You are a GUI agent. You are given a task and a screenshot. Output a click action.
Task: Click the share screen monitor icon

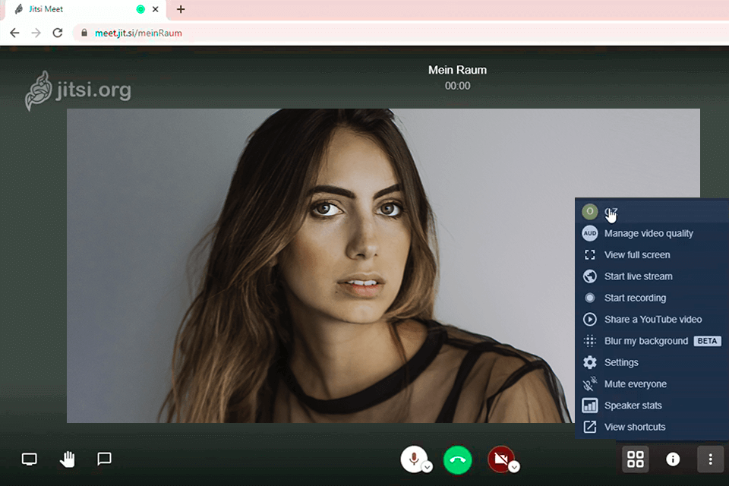(x=30, y=459)
